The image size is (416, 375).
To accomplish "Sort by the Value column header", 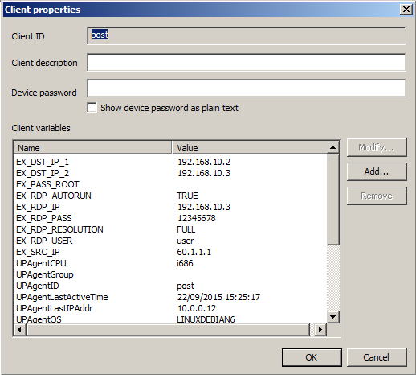I will click(250, 148).
